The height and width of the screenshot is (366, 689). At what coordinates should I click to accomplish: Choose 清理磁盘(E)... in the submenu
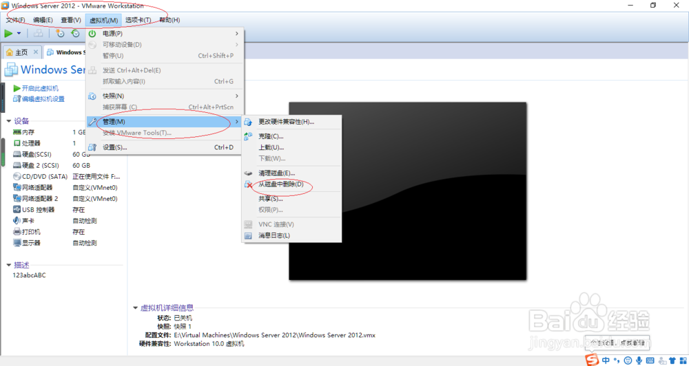click(x=291, y=173)
